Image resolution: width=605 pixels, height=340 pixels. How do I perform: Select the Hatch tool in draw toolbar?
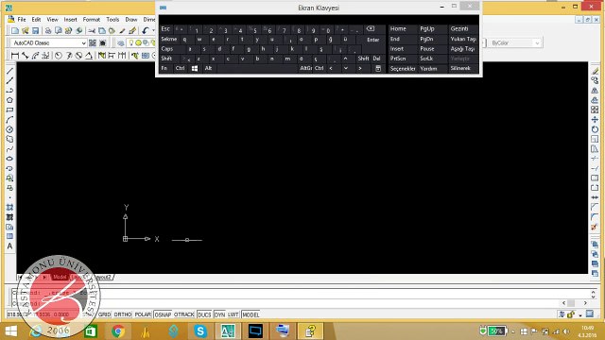click(9, 208)
